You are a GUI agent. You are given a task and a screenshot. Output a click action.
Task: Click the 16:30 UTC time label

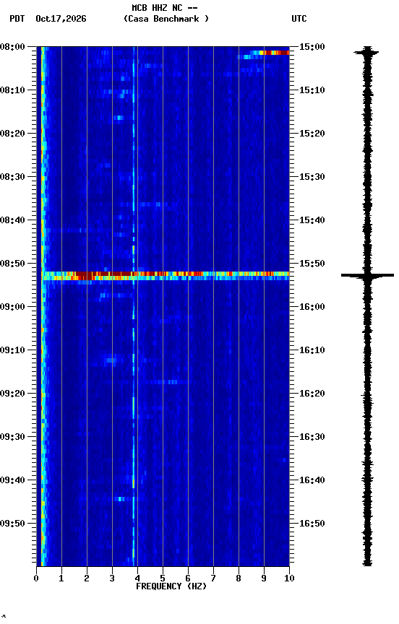312,437
